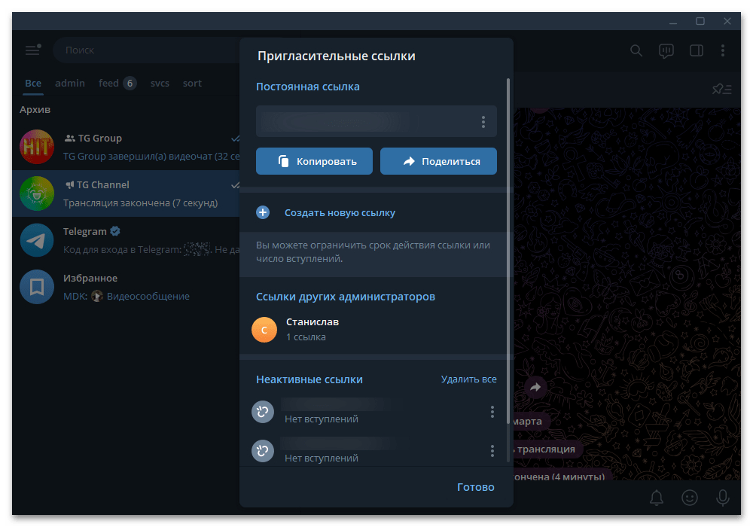Open the first inactive link's options menu

coord(492,412)
